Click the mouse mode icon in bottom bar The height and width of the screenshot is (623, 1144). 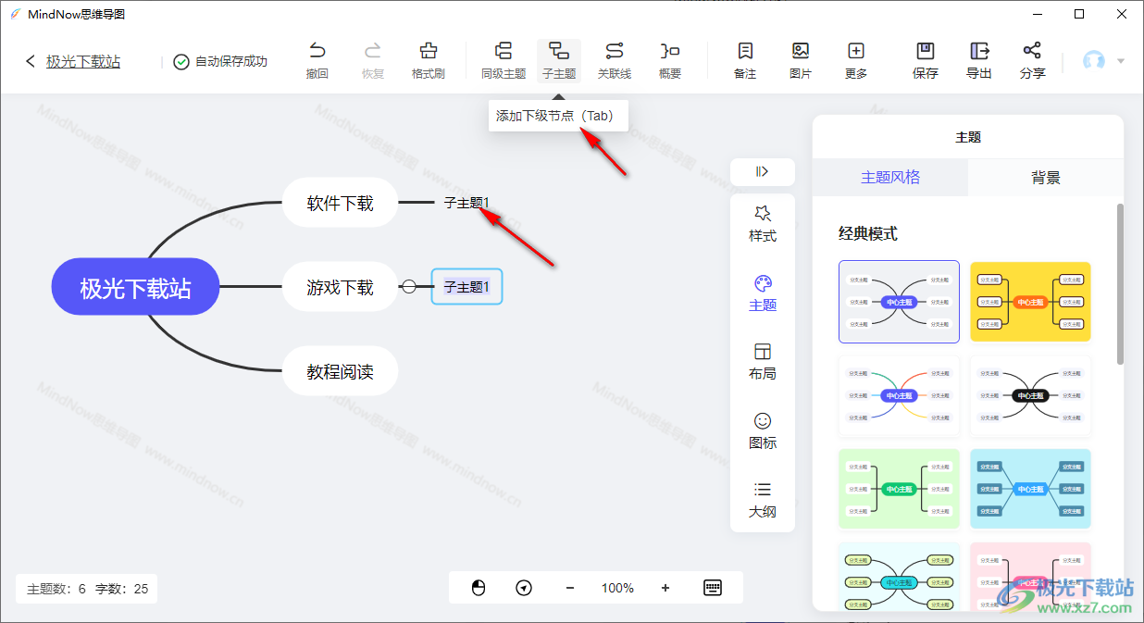(x=479, y=588)
